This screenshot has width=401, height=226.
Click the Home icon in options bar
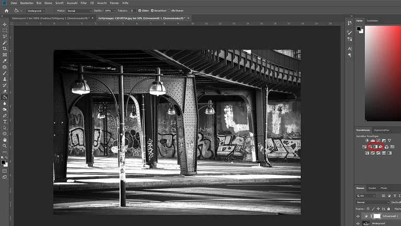(5, 10)
